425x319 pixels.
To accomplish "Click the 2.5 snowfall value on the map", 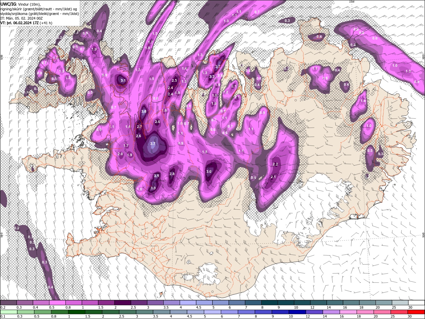I will (x=174, y=81).
